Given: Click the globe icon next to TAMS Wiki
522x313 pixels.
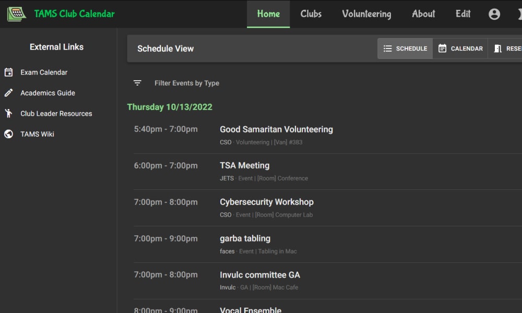Looking at the screenshot, I should (x=9, y=134).
